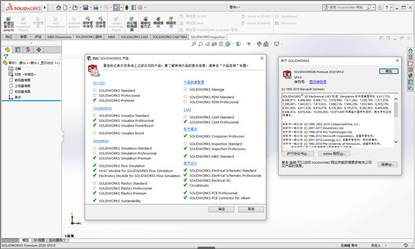This screenshot has width=415, height=249.
Task: Switch to the SOLIDWORKS 插件 tab
Action: [89, 37]
